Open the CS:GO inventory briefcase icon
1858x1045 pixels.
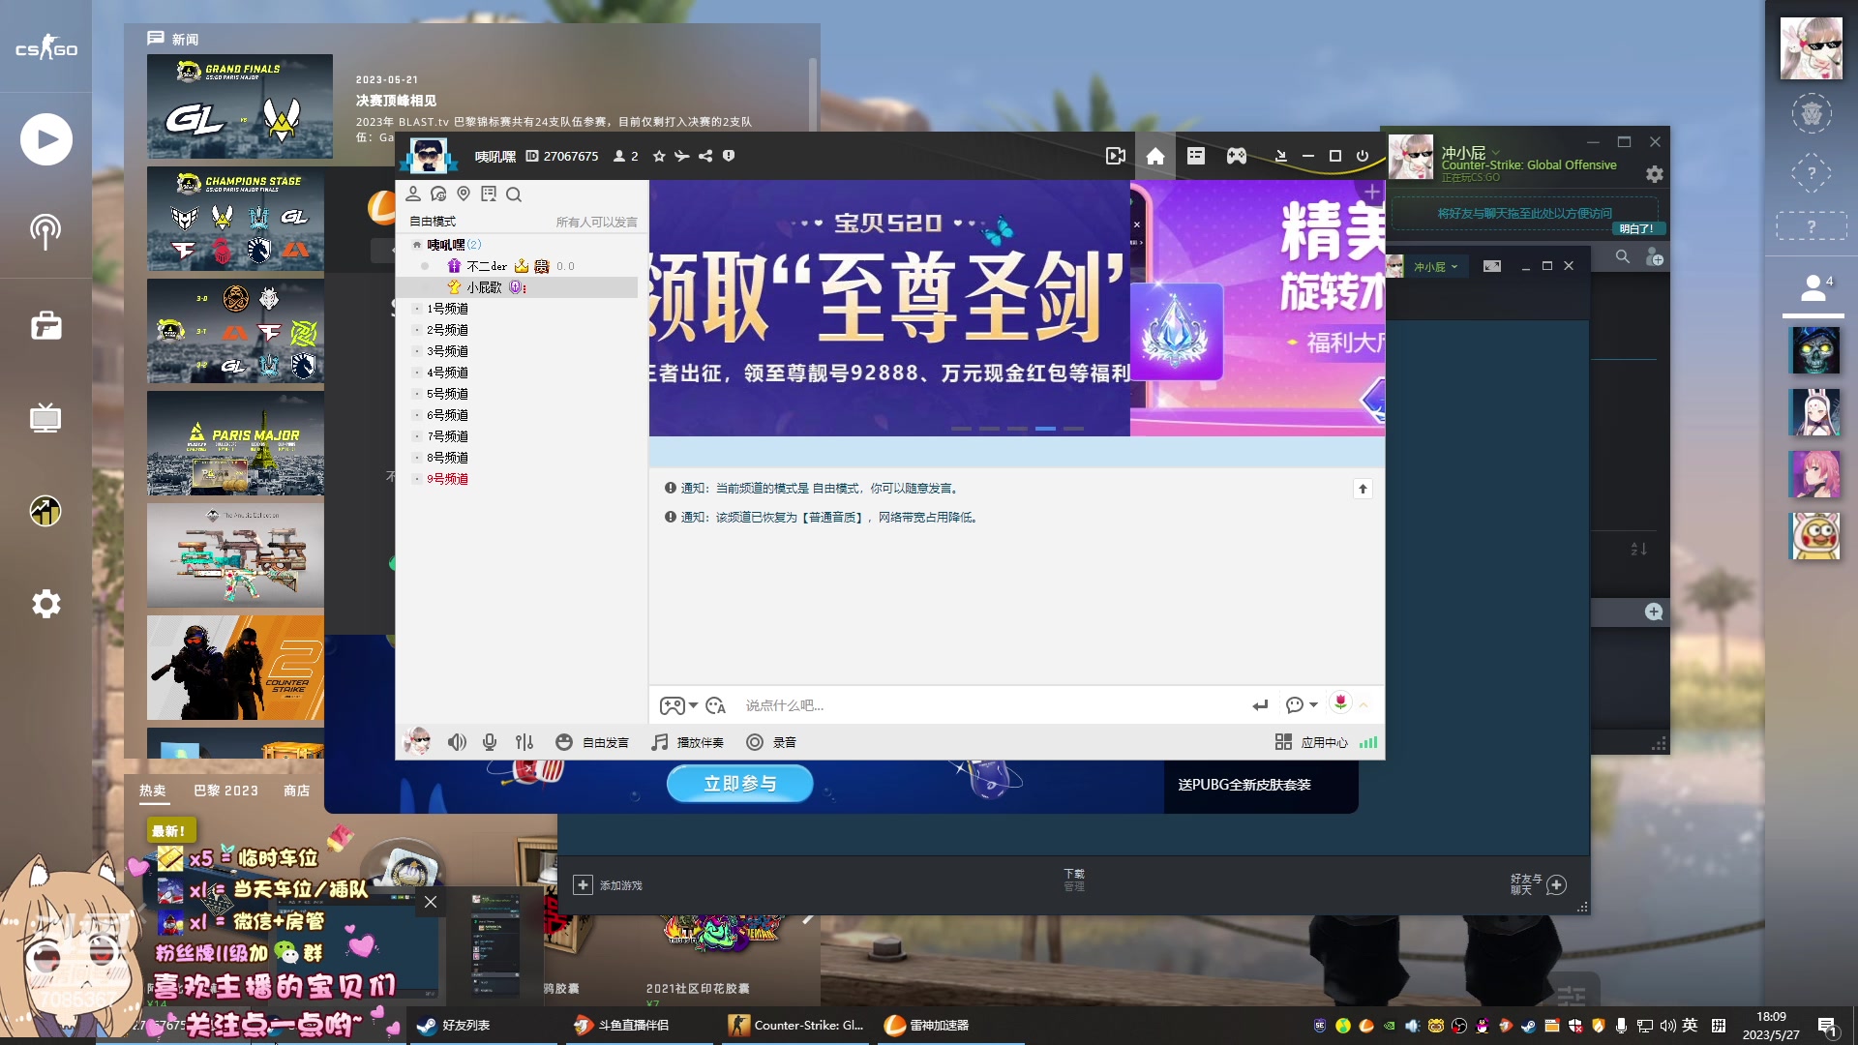click(45, 326)
